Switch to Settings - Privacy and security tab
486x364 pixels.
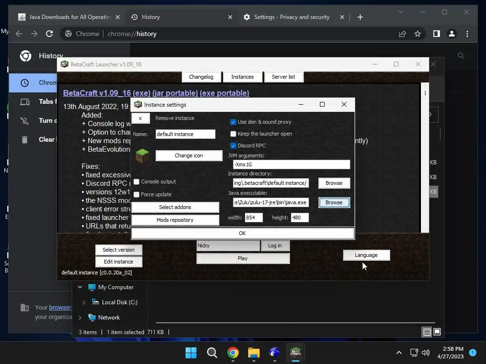tap(292, 17)
